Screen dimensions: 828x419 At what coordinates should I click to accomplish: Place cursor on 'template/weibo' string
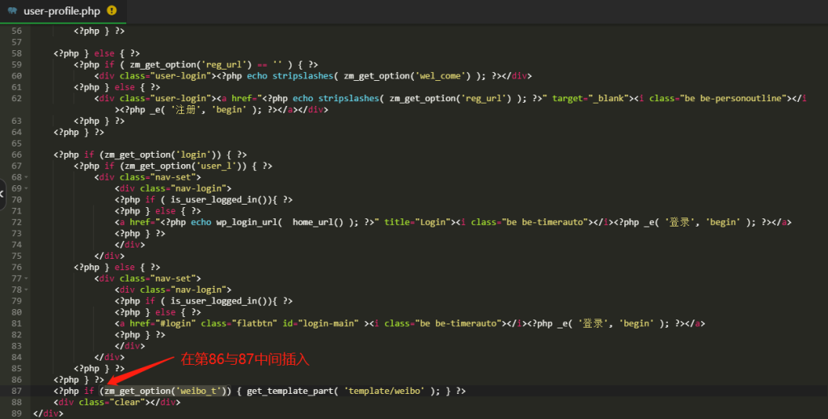pos(385,391)
